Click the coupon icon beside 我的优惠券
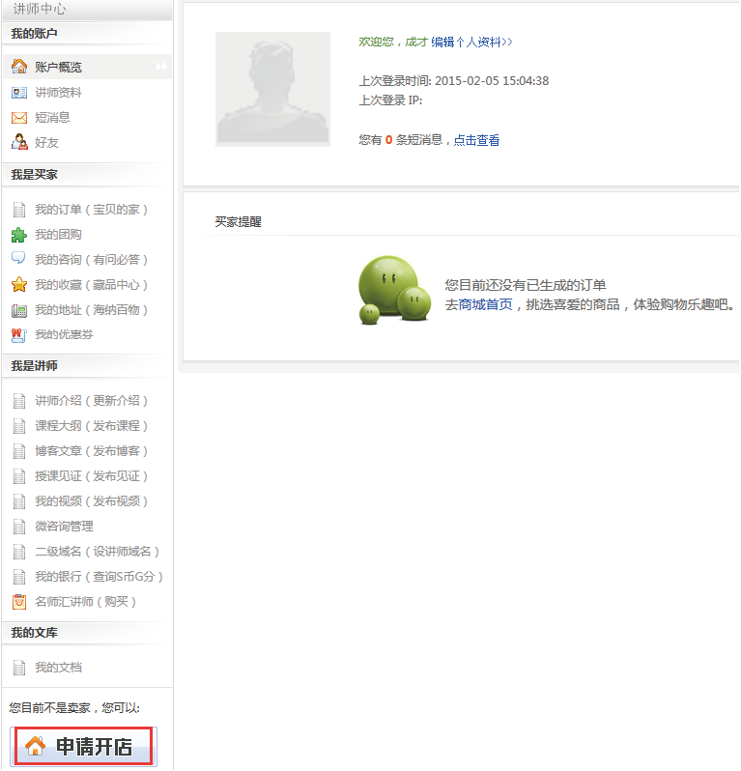 pos(19,335)
